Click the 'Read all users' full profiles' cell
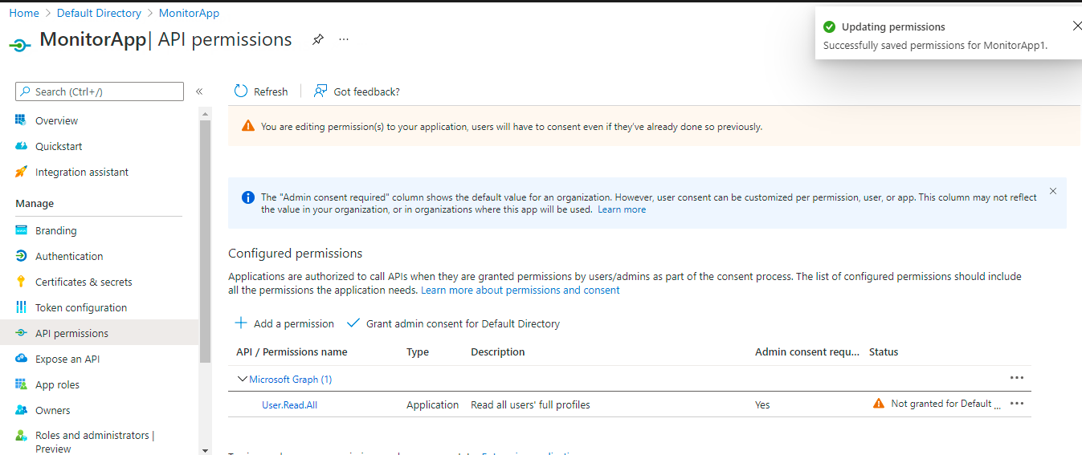1082x455 pixels. coord(530,404)
